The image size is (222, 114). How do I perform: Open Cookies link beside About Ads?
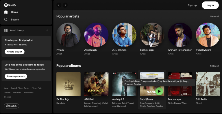point(7,93)
